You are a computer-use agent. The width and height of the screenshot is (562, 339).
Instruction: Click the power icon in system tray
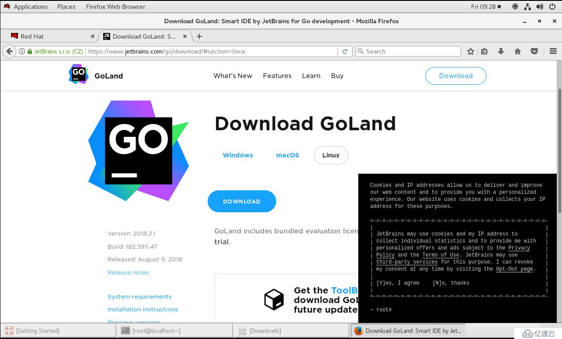point(552,7)
